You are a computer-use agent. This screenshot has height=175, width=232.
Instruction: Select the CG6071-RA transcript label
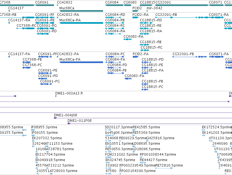tap(219, 15)
